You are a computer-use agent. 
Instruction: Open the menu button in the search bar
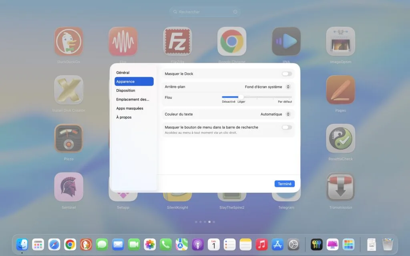235,12
